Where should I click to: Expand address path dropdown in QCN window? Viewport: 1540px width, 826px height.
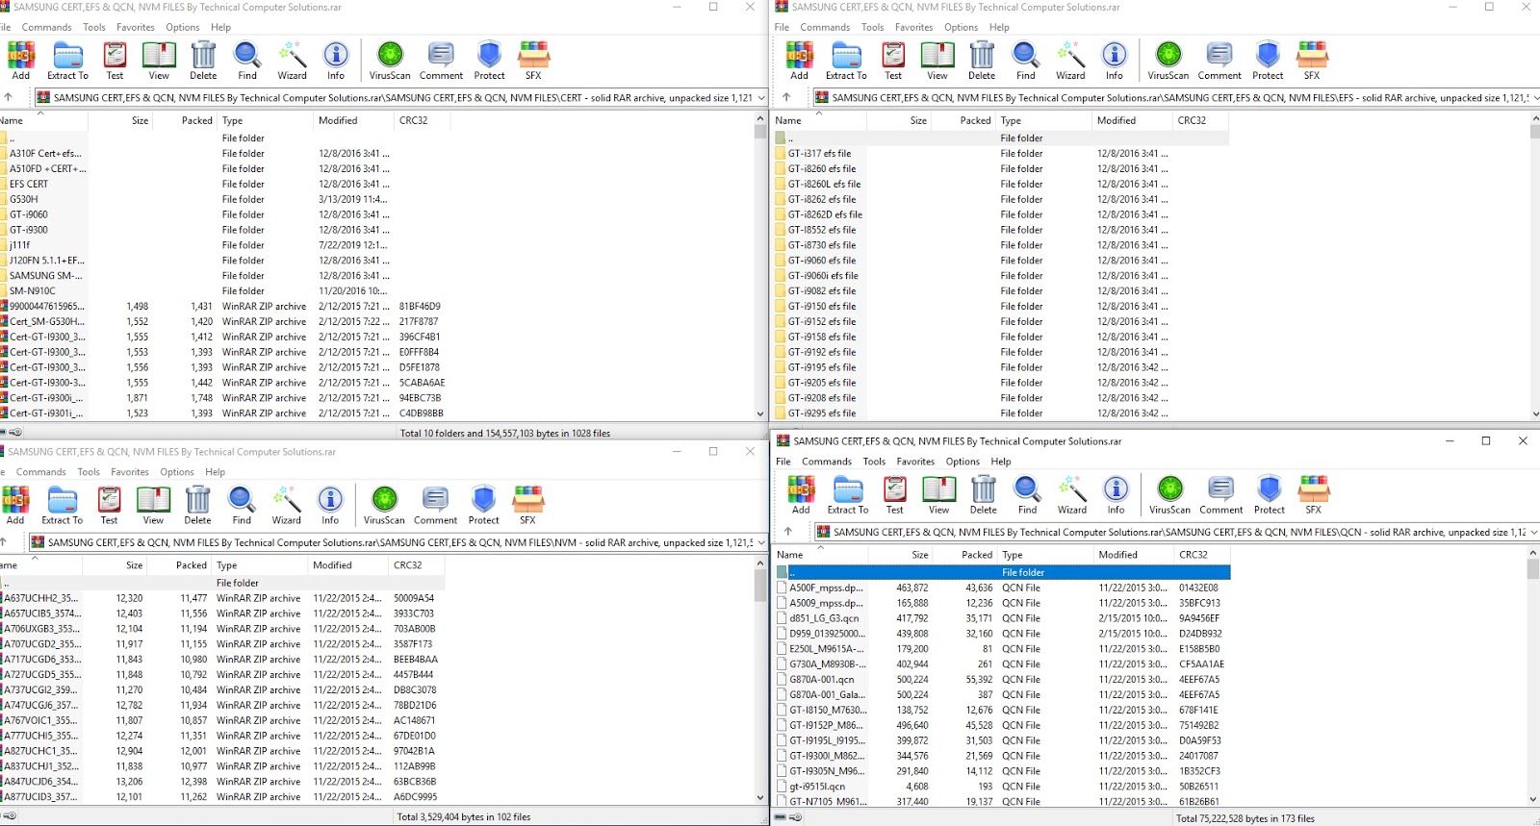coord(1533,532)
